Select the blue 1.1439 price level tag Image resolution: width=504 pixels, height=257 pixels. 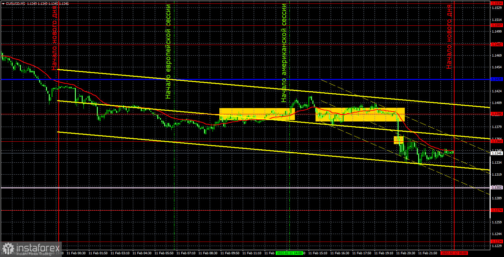[x=497, y=79]
